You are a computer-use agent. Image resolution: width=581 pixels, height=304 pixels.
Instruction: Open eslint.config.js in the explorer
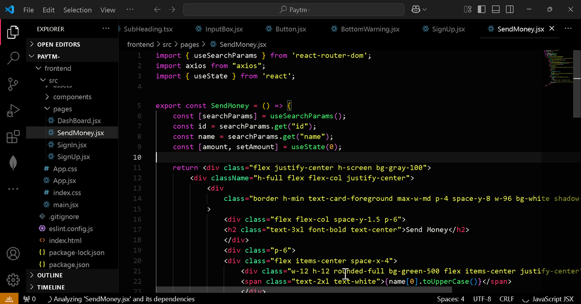[x=72, y=228]
